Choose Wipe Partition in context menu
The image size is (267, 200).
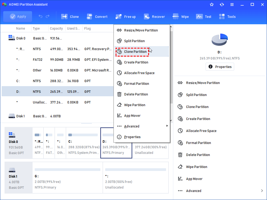pyautogui.click(x=142, y=105)
